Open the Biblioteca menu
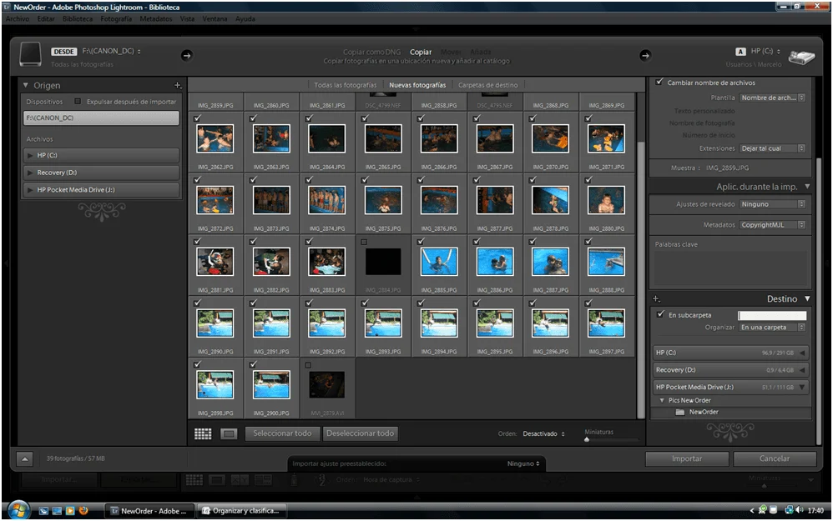The image size is (833, 521). click(78, 18)
